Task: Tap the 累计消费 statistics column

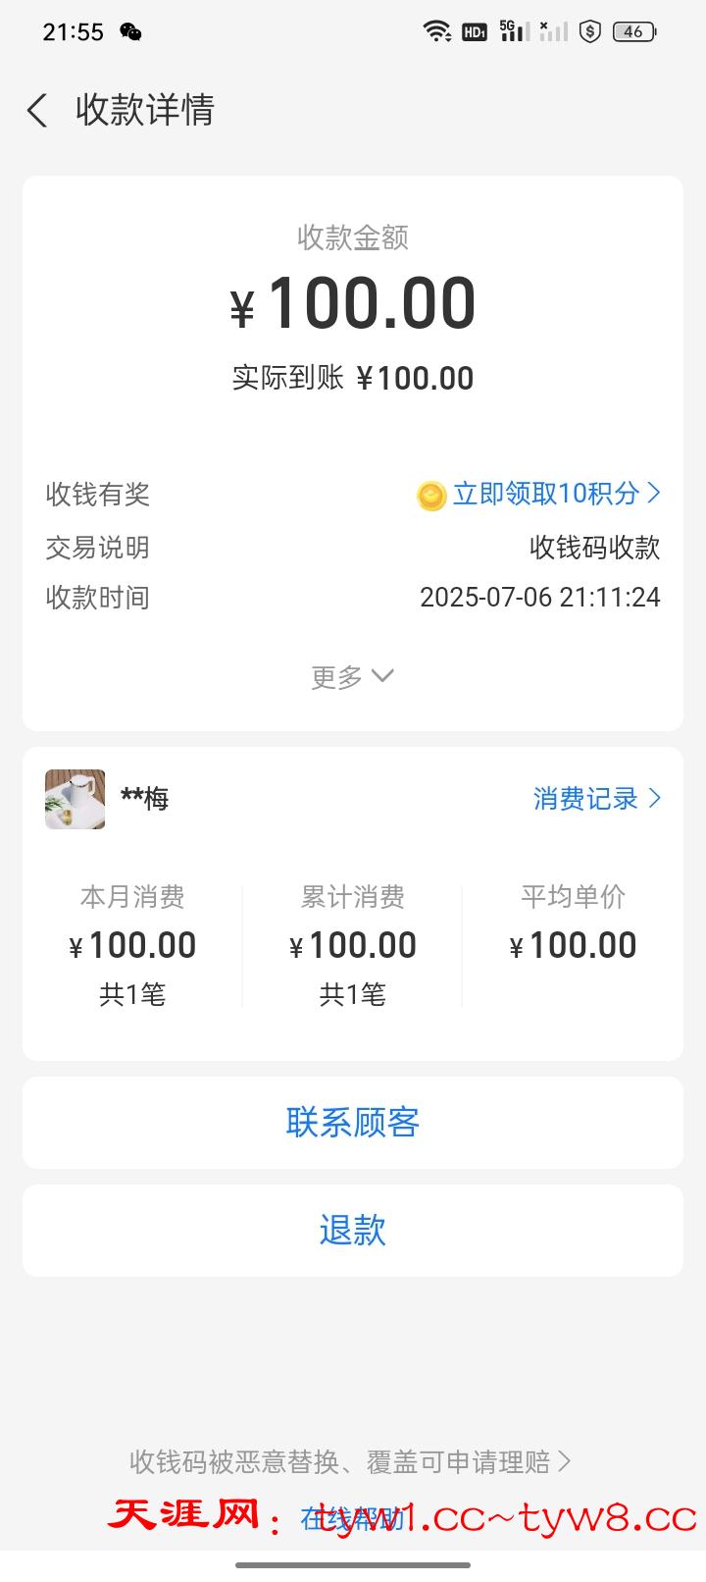Action: (352, 945)
